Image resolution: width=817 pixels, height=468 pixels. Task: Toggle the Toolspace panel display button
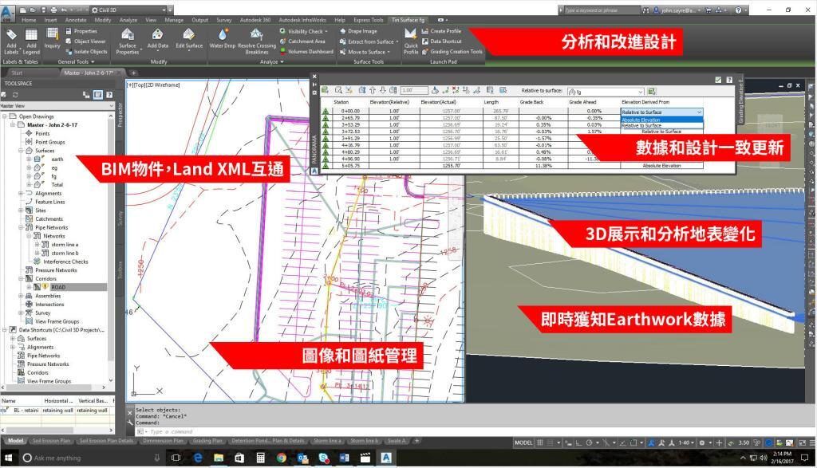[98, 95]
